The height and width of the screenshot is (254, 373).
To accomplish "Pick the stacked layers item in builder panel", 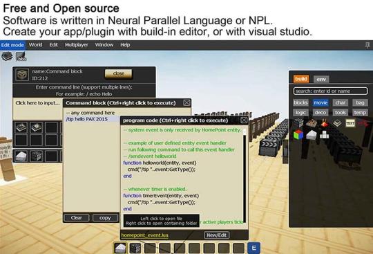I will (337, 123).
